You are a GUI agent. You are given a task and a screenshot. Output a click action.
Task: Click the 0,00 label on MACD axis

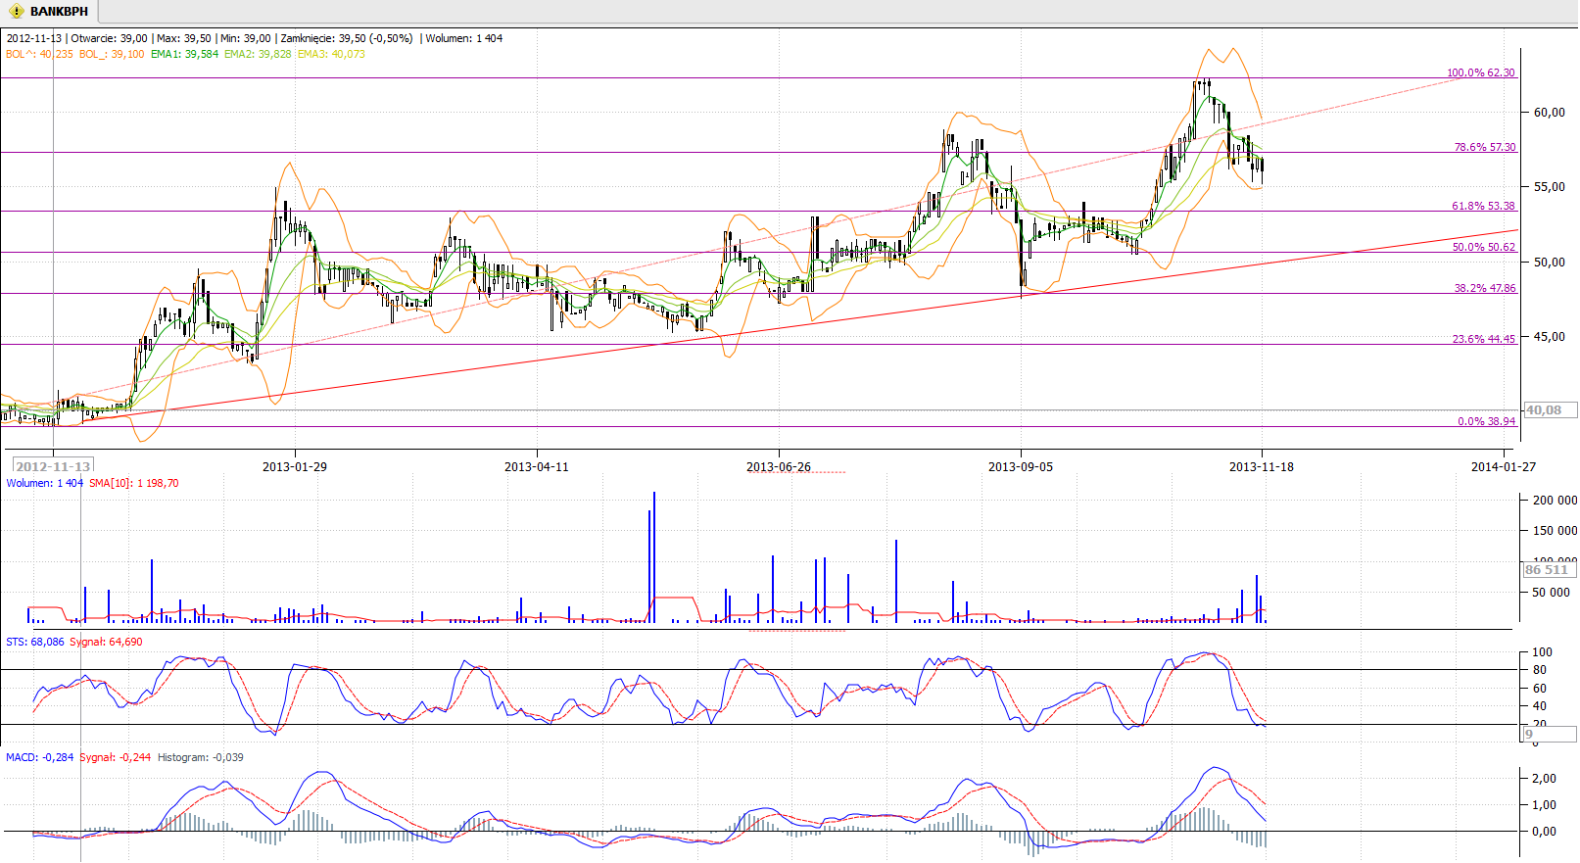(x=1545, y=832)
